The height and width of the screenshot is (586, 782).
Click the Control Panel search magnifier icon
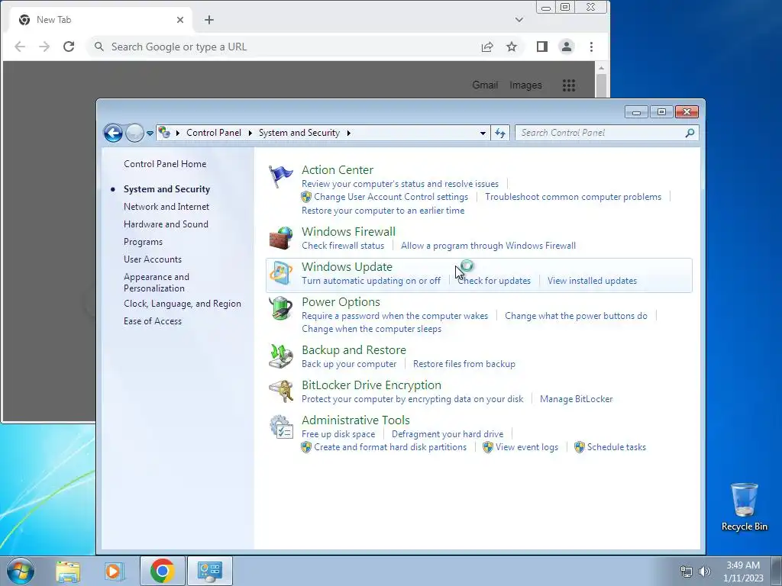pyautogui.click(x=690, y=133)
